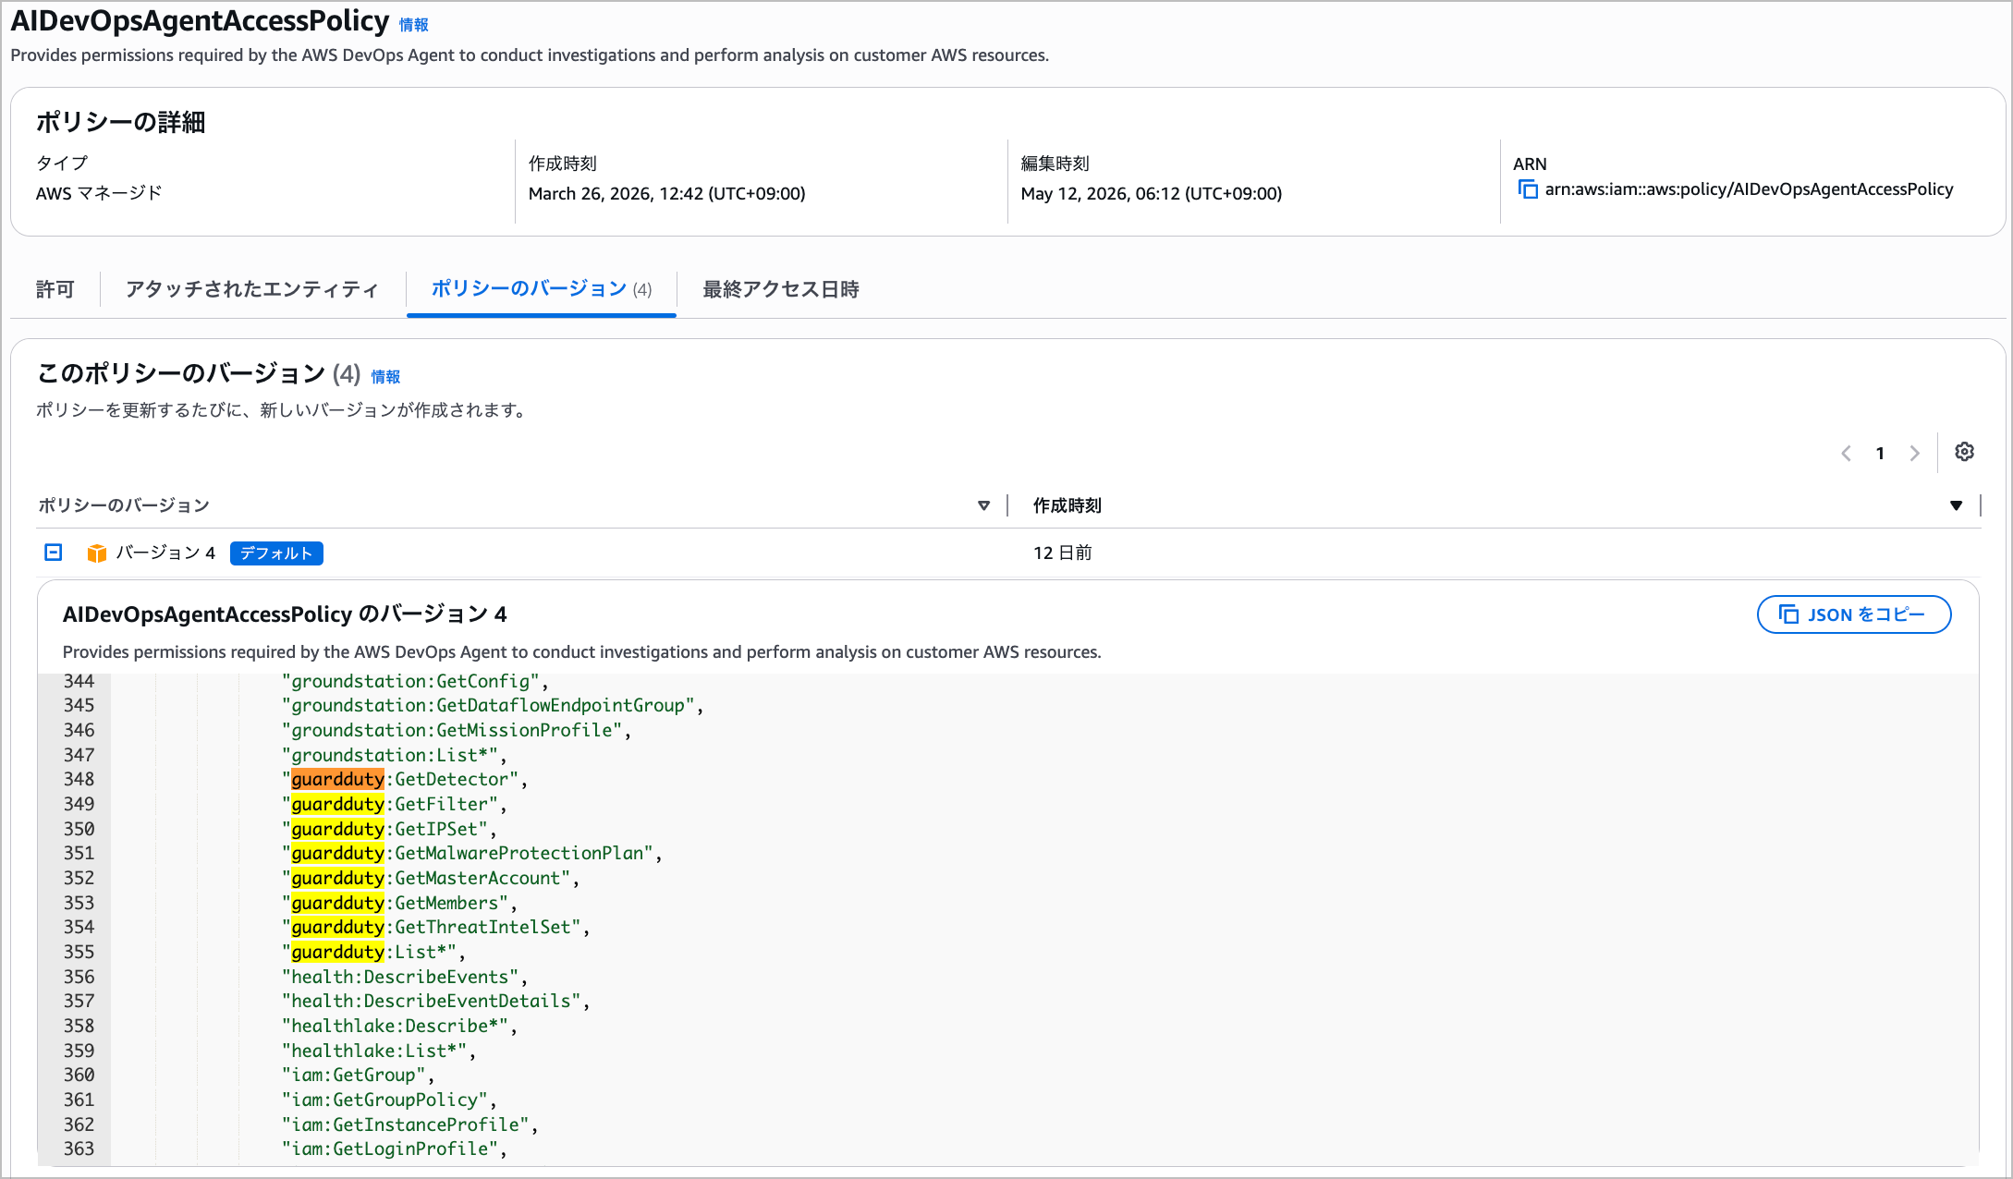The image size is (2013, 1179).
Task: Open the 情報 link beside このポリシーのバージョン
Action: [385, 377]
